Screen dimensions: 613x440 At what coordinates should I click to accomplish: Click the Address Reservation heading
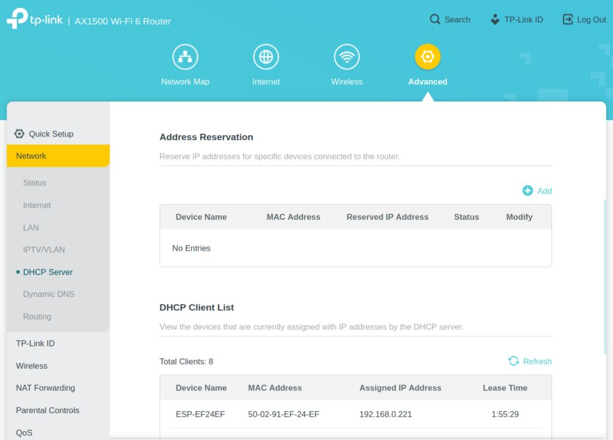pos(206,137)
